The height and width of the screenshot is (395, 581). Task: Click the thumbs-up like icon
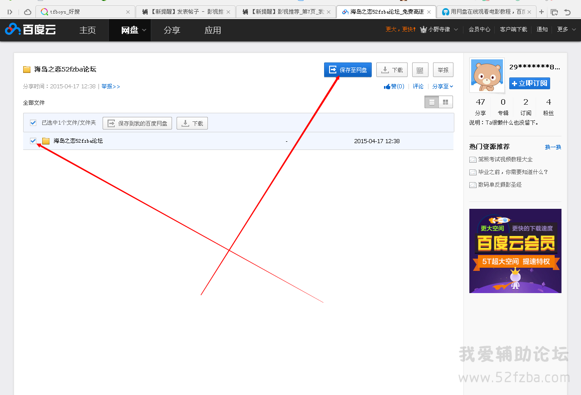(x=387, y=87)
